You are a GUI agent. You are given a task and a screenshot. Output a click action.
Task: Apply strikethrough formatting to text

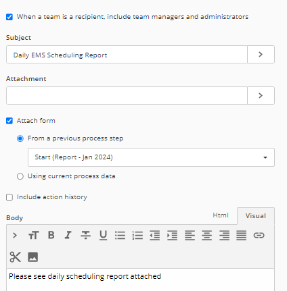(x=85, y=235)
